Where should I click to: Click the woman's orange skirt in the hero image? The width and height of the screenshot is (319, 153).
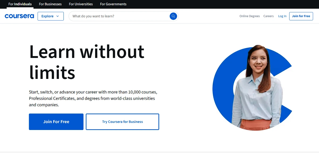point(255,124)
